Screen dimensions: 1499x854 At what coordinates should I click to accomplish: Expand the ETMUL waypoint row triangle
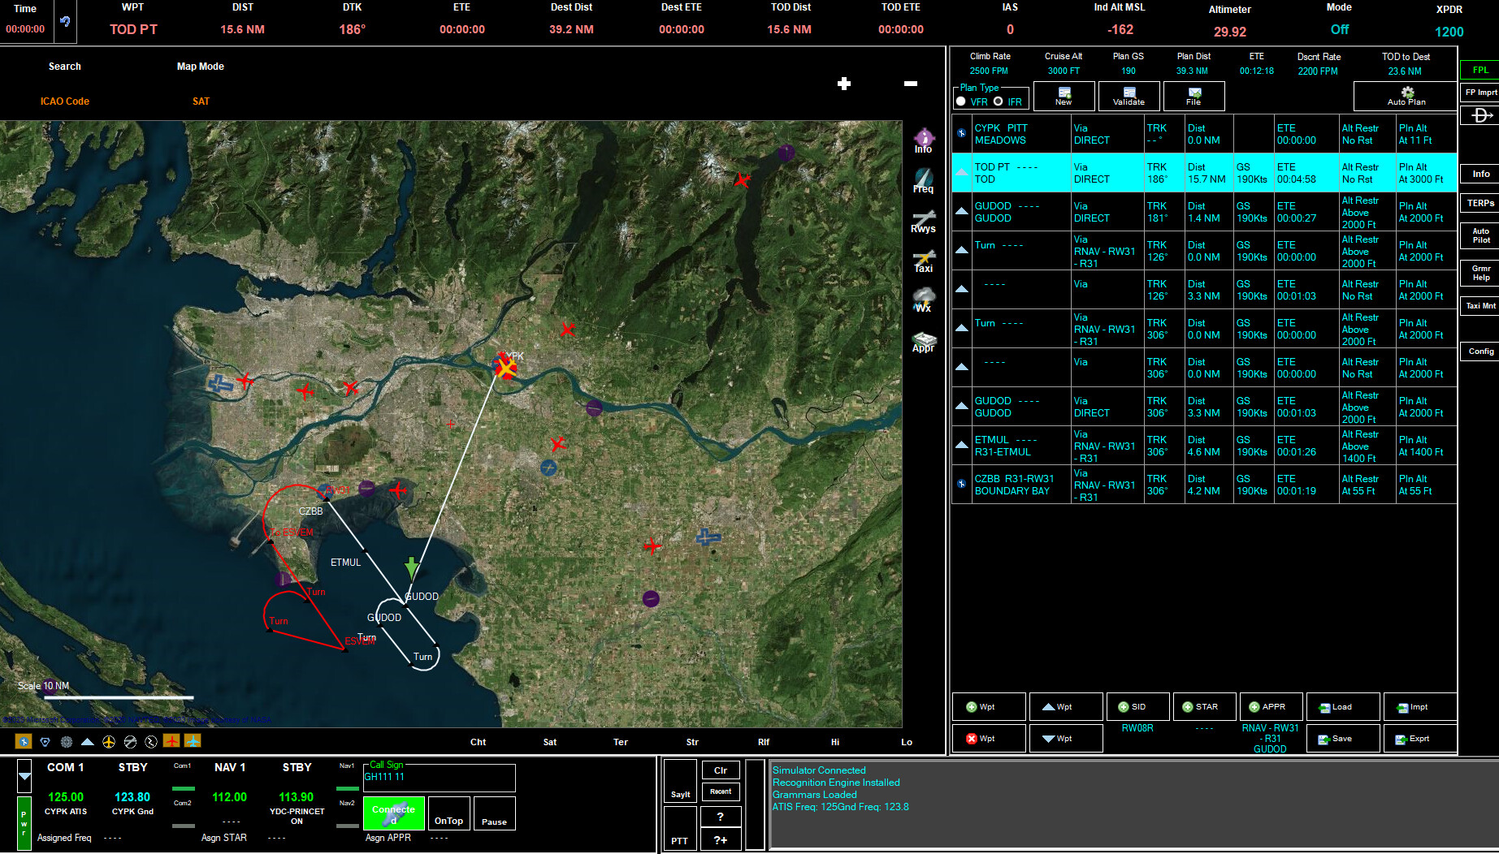pyautogui.click(x=961, y=445)
